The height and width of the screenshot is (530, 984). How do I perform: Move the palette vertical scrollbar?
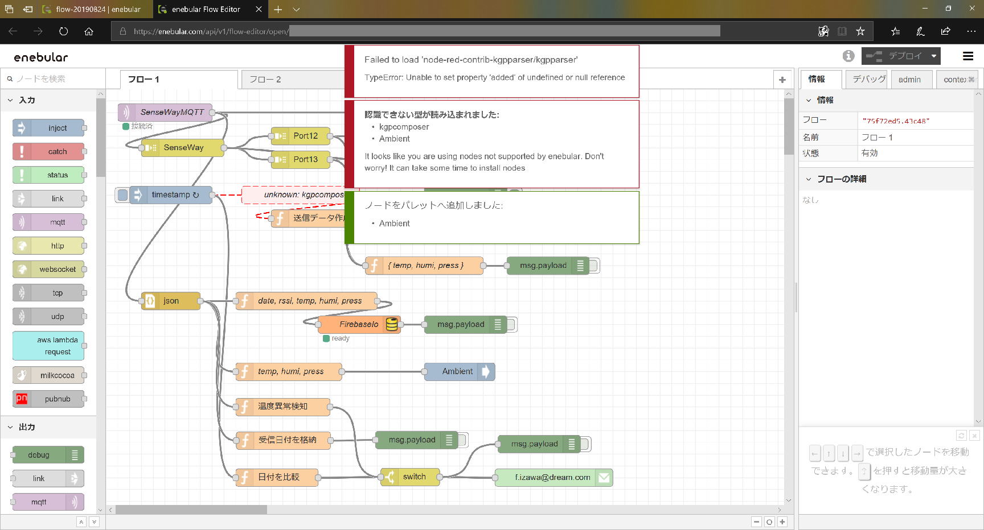click(101, 138)
